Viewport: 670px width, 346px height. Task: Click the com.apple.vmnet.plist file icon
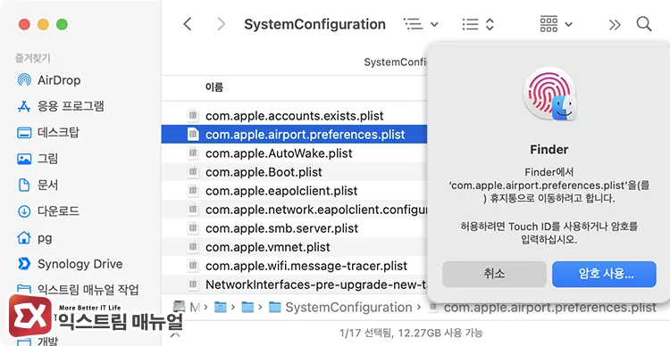[x=193, y=247]
